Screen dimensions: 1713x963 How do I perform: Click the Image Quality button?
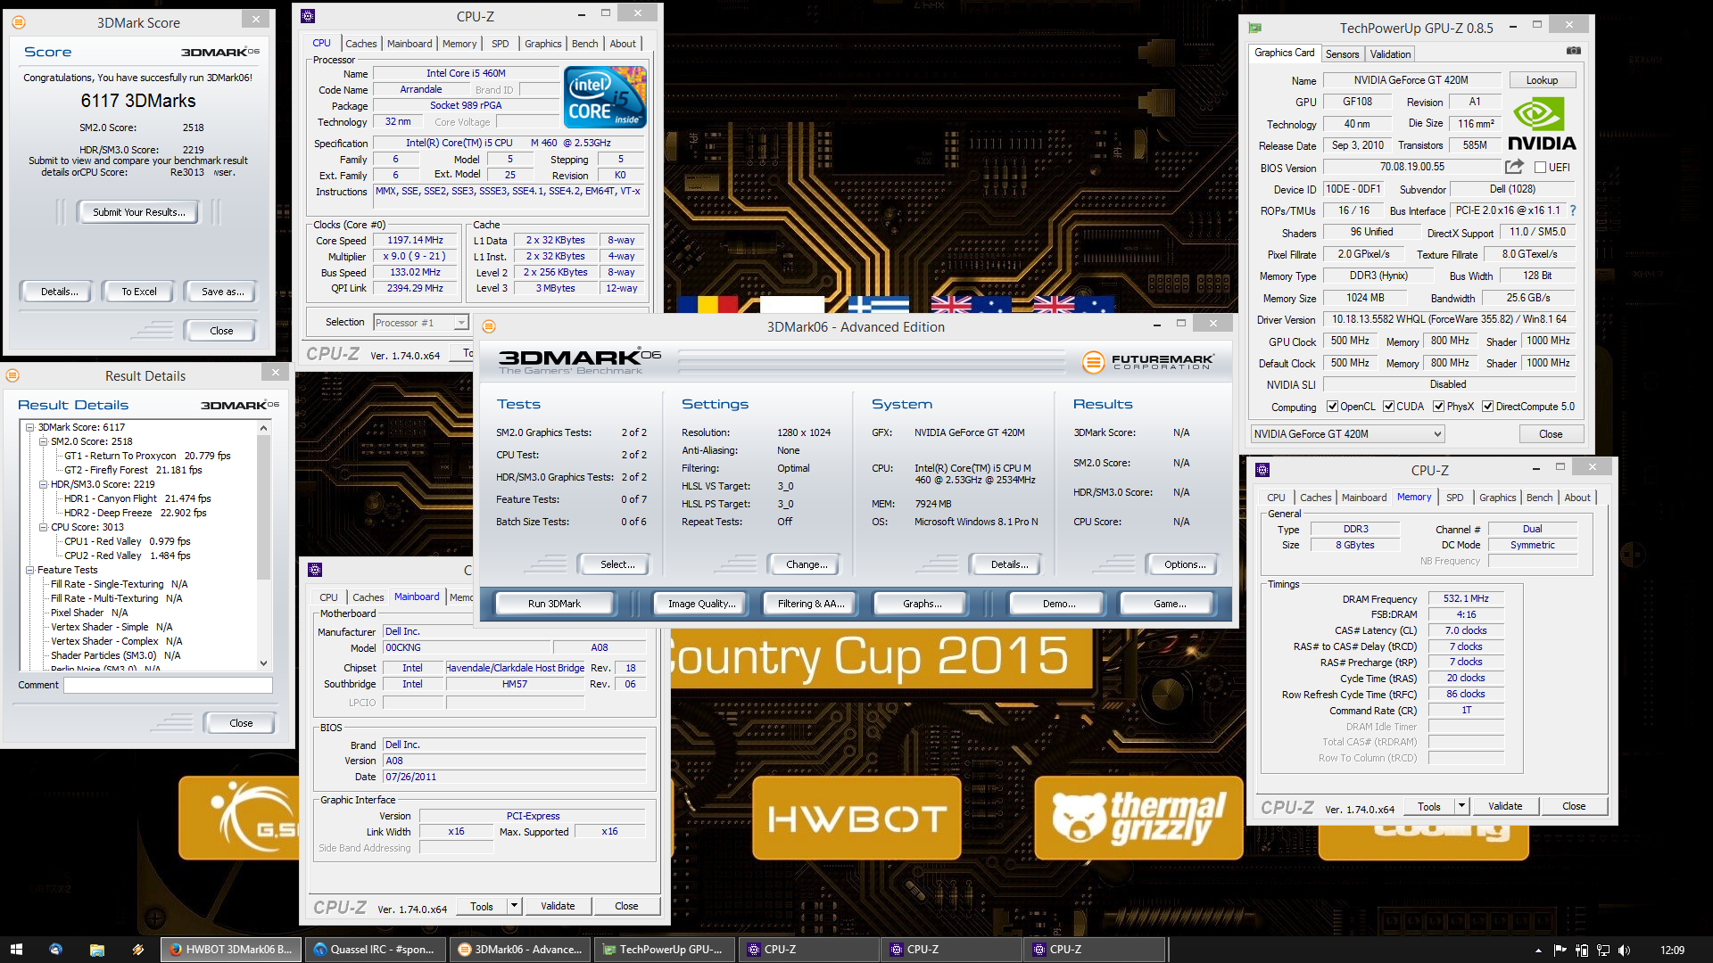(x=702, y=604)
